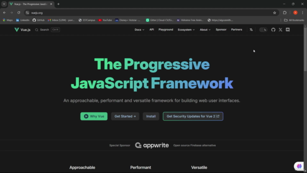The width and height of the screenshot is (307, 173).
Task: Open the Vue X (Twitter) profile icon
Action: (281, 30)
